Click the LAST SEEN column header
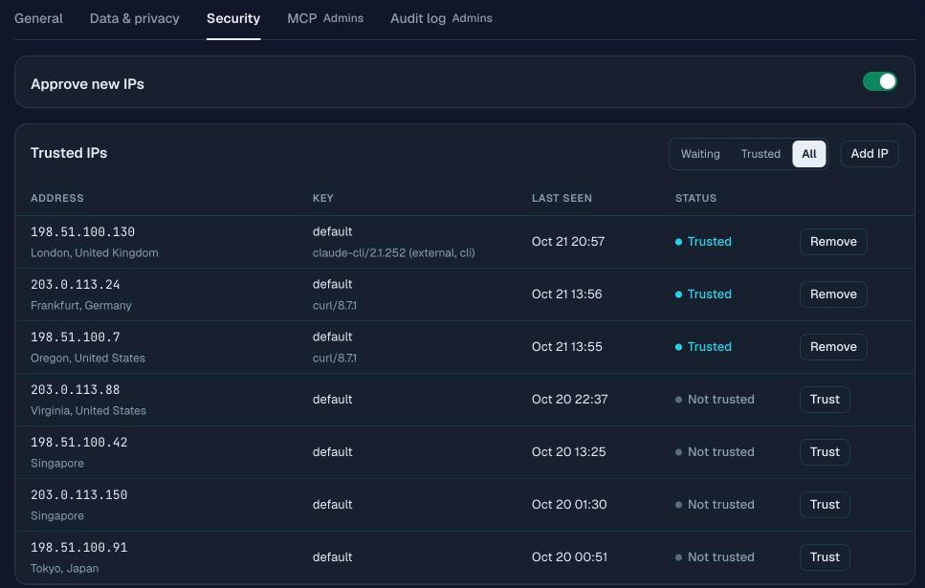925x588 pixels. click(x=562, y=198)
